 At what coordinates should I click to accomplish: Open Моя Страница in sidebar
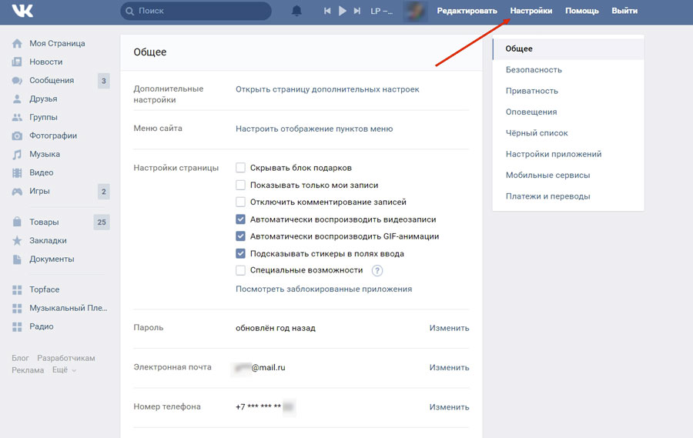pos(57,43)
